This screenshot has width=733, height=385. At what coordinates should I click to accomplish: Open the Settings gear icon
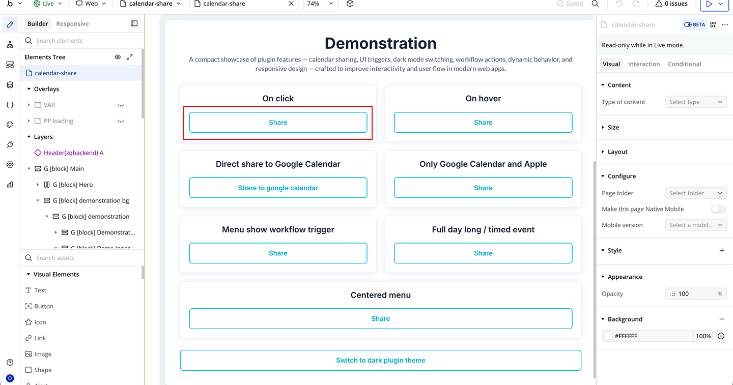pos(10,165)
